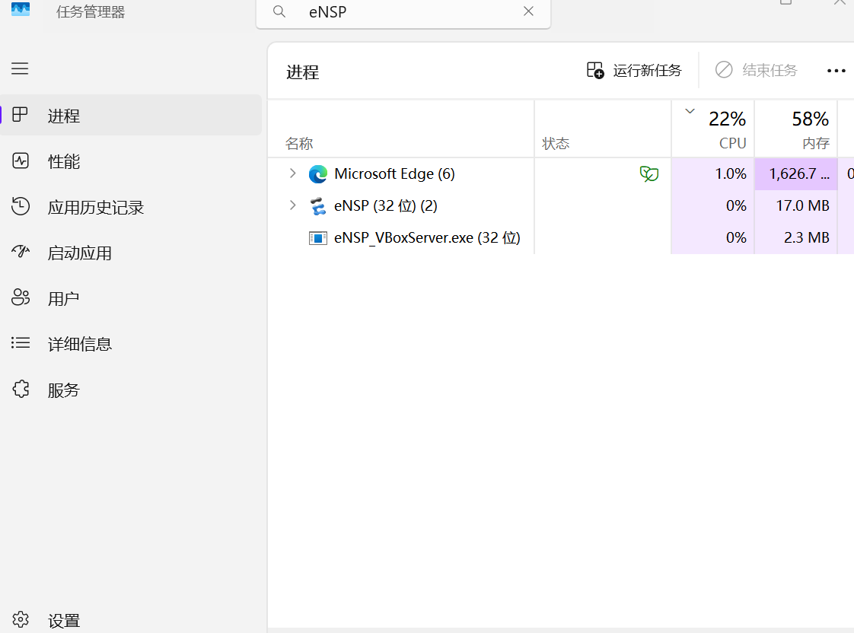Click the eNSP_VBoxServer.exe window icon
The height and width of the screenshot is (633, 854).
(318, 238)
